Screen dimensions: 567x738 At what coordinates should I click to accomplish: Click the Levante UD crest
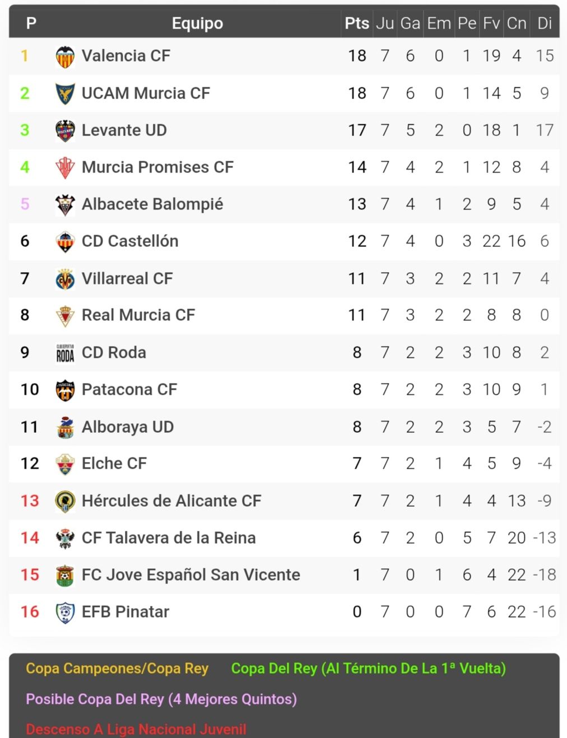[x=65, y=130]
